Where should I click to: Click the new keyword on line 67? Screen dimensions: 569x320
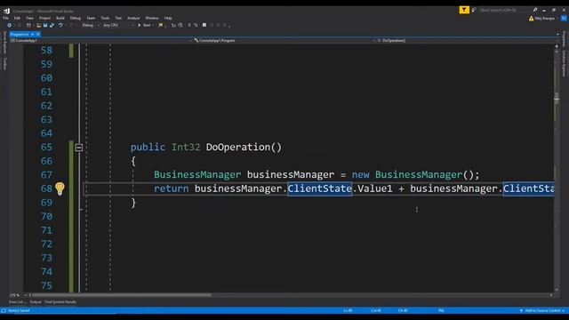click(x=360, y=174)
